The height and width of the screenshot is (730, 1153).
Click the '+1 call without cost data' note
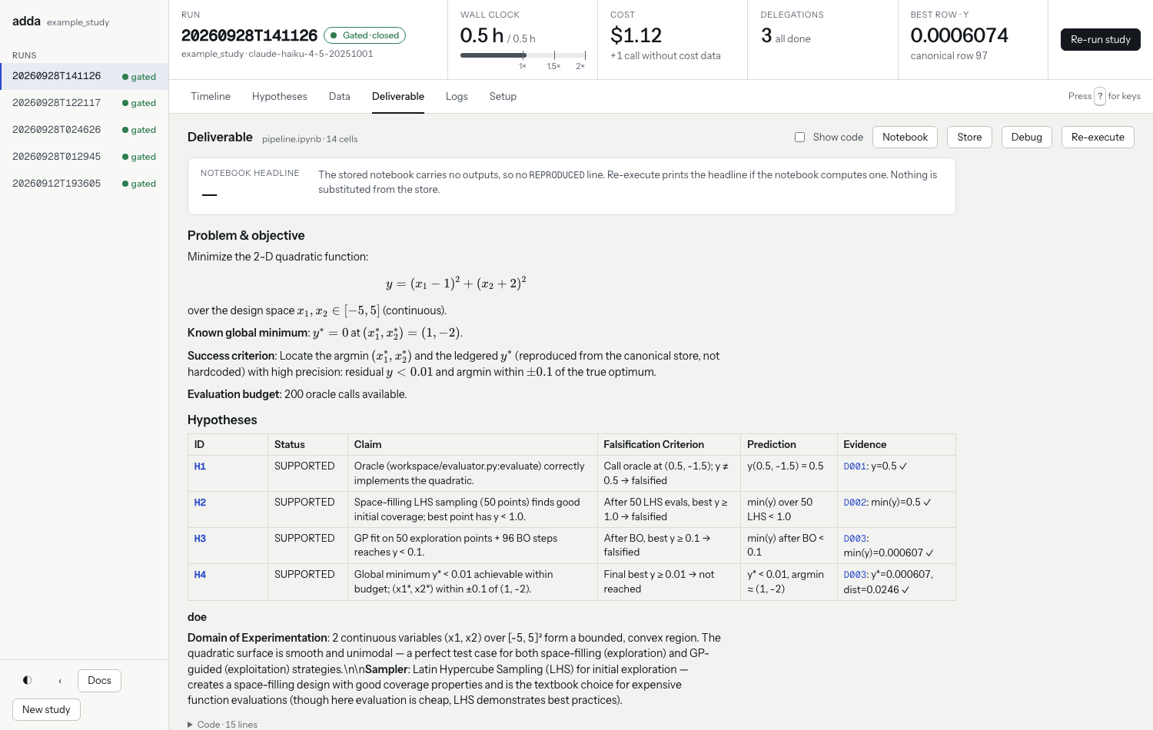666,55
